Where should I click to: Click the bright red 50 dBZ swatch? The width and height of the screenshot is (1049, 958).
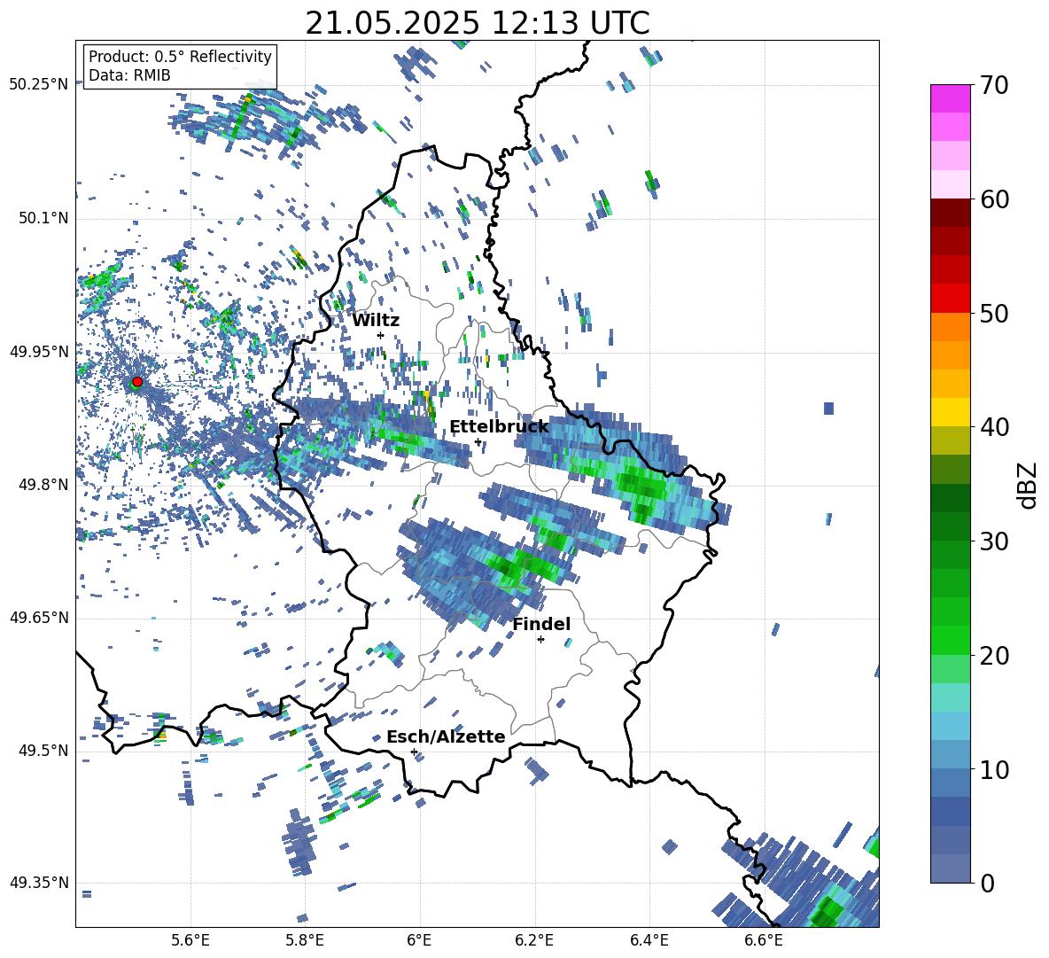click(x=950, y=299)
